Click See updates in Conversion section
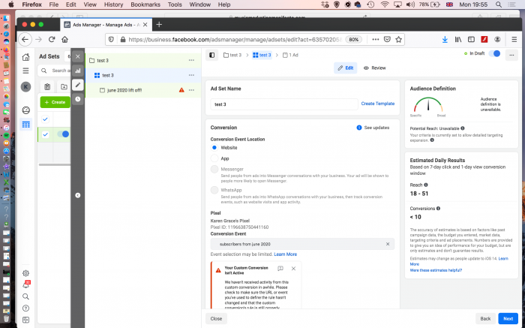The width and height of the screenshot is (525, 328). pyautogui.click(x=373, y=128)
